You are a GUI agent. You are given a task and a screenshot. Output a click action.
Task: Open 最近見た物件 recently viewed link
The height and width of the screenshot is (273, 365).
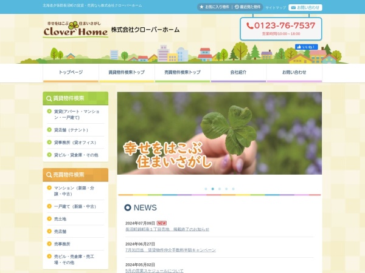point(248,7)
